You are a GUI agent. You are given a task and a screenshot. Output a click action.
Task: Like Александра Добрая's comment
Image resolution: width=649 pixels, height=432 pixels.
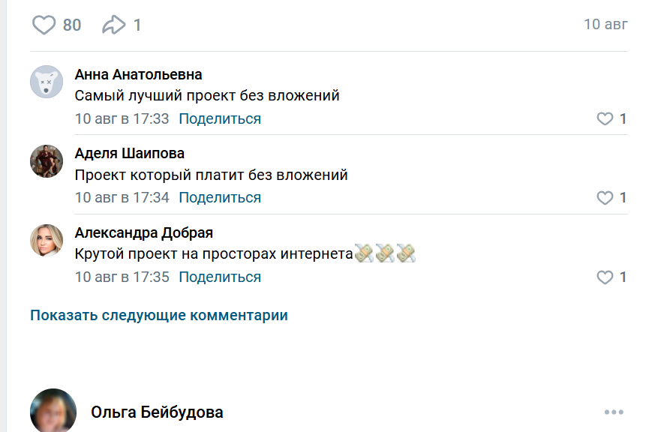click(x=605, y=277)
